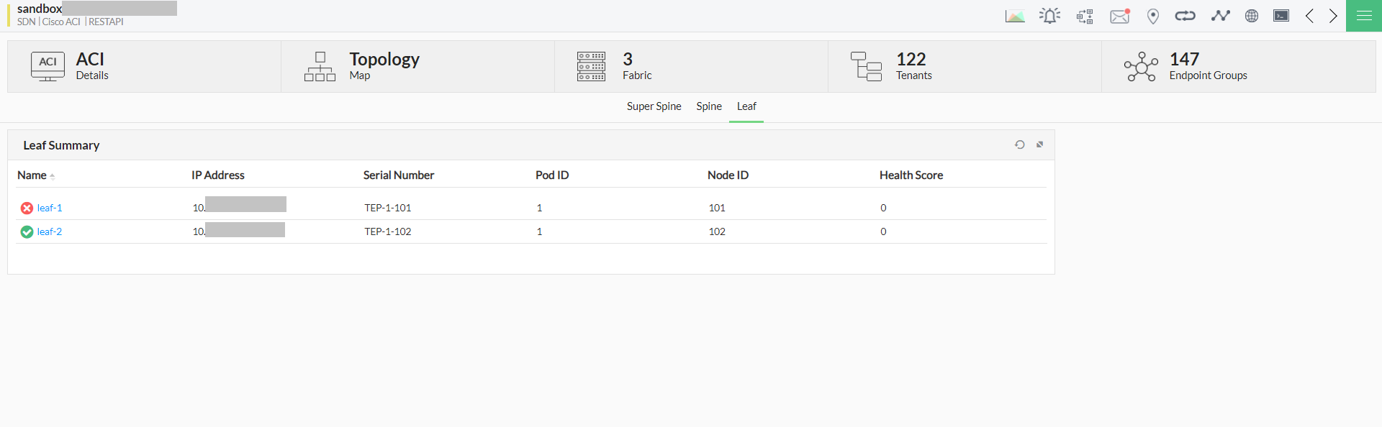The image size is (1382, 427).
Task: Click leaf-2 health score 0
Action: 883,231
